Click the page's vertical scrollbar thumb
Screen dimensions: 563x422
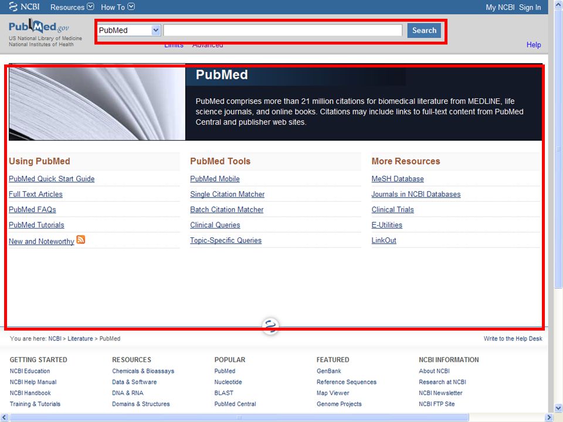pyautogui.click(x=559, y=148)
